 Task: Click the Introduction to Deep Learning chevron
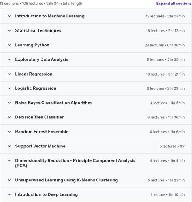pos(9,195)
